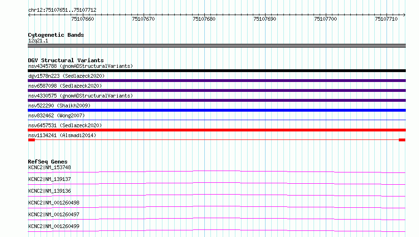Viewport: 419px width, 237px height.
Task: Select the 75107680 ruler position label
Action: 204,19
